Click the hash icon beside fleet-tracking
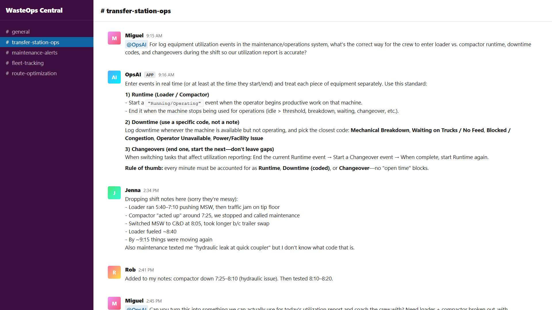 (7, 63)
